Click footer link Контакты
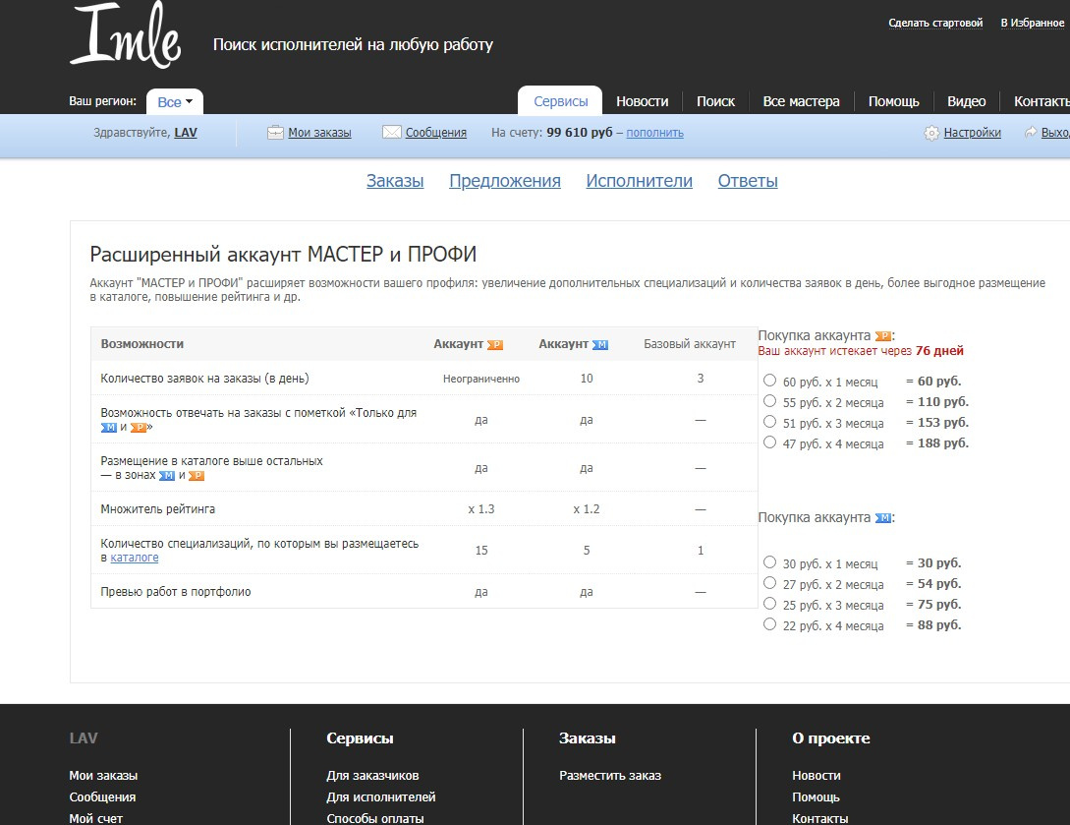The width and height of the screenshot is (1070, 825). (x=819, y=818)
